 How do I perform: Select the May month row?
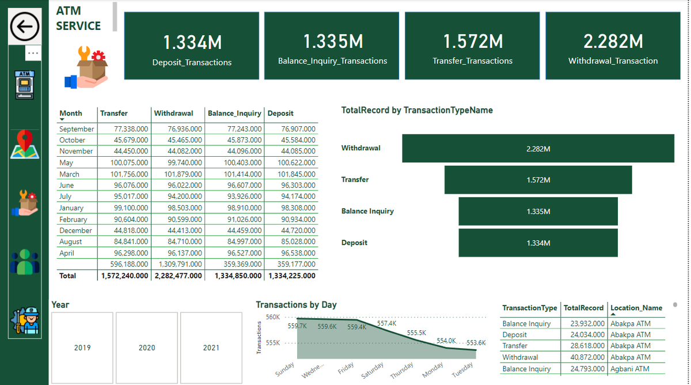coord(187,163)
